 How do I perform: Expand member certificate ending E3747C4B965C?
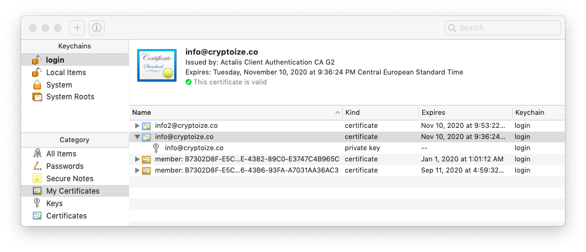tap(137, 160)
